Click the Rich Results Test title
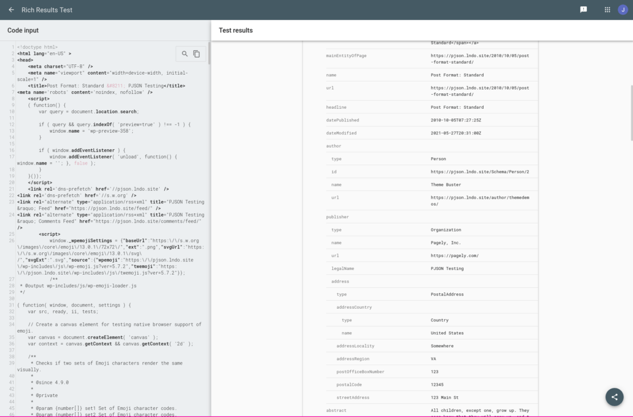633x417 pixels. (x=47, y=10)
